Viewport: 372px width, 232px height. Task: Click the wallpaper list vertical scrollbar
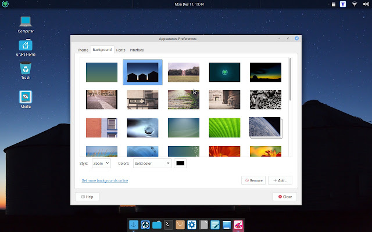click(x=291, y=79)
